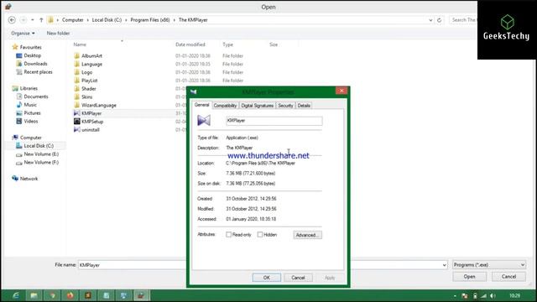Go back with the Open dialog's back arrow
Viewport: 537px width, 302px height.
point(12,20)
